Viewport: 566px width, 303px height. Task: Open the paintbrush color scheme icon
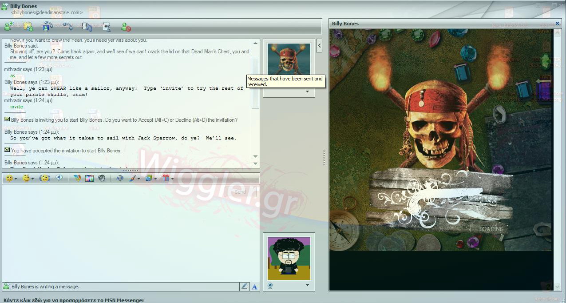point(132,178)
